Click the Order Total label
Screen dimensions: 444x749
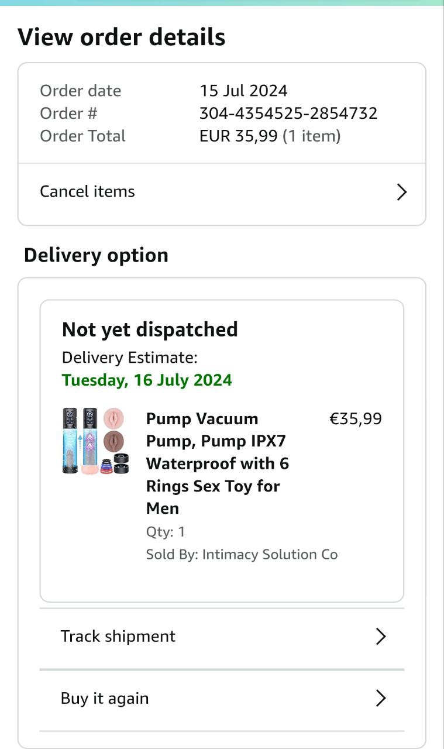click(82, 136)
